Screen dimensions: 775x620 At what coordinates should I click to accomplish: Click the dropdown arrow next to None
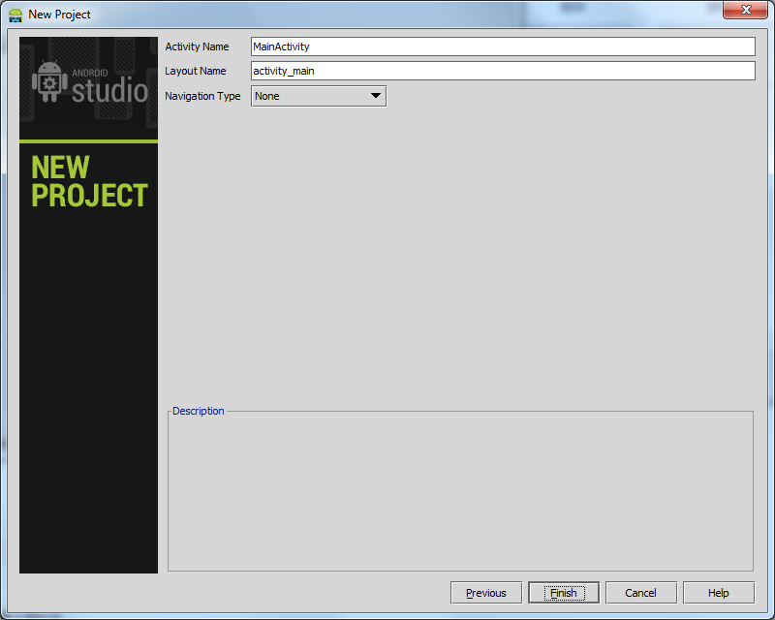[x=375, y=96]
